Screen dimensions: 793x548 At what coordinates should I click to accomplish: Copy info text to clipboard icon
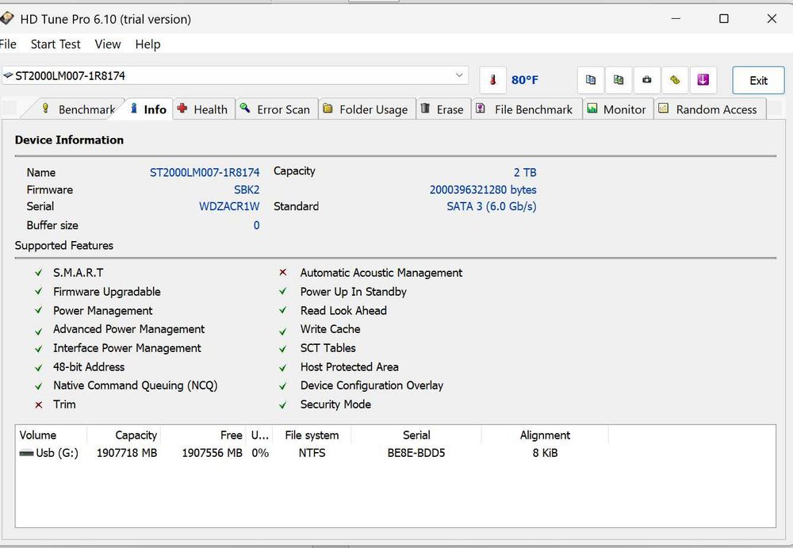pyautogui.click(x=591, y=80)
